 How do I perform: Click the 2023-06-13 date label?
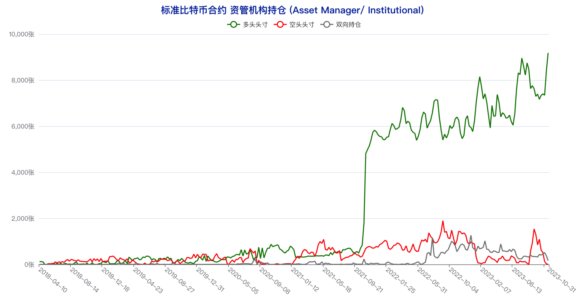click(x=526, y=280)
